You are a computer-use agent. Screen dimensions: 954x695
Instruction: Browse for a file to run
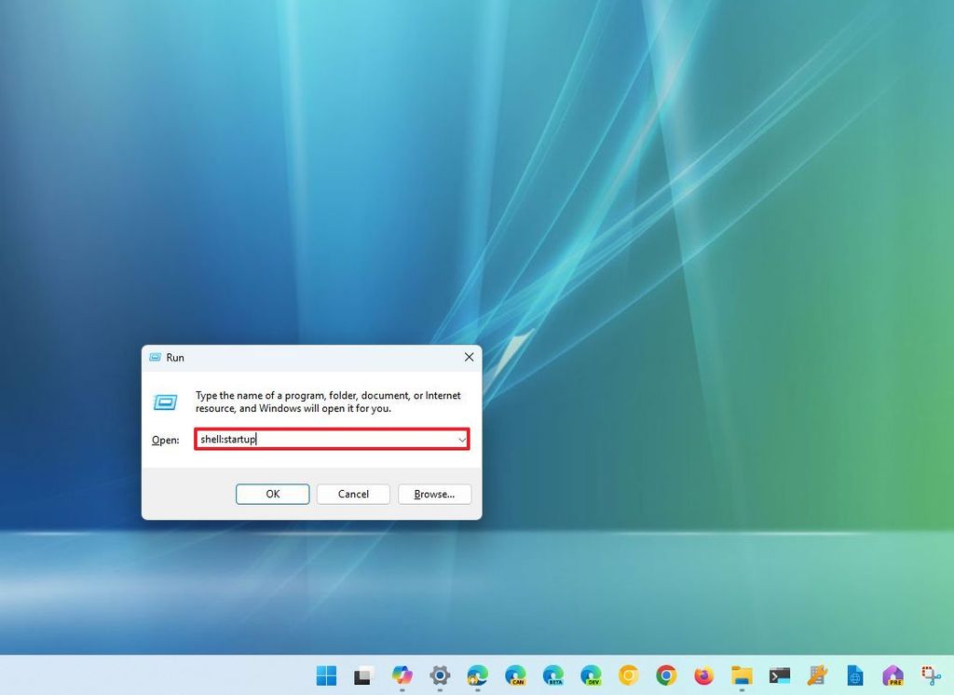coord(434,494)
